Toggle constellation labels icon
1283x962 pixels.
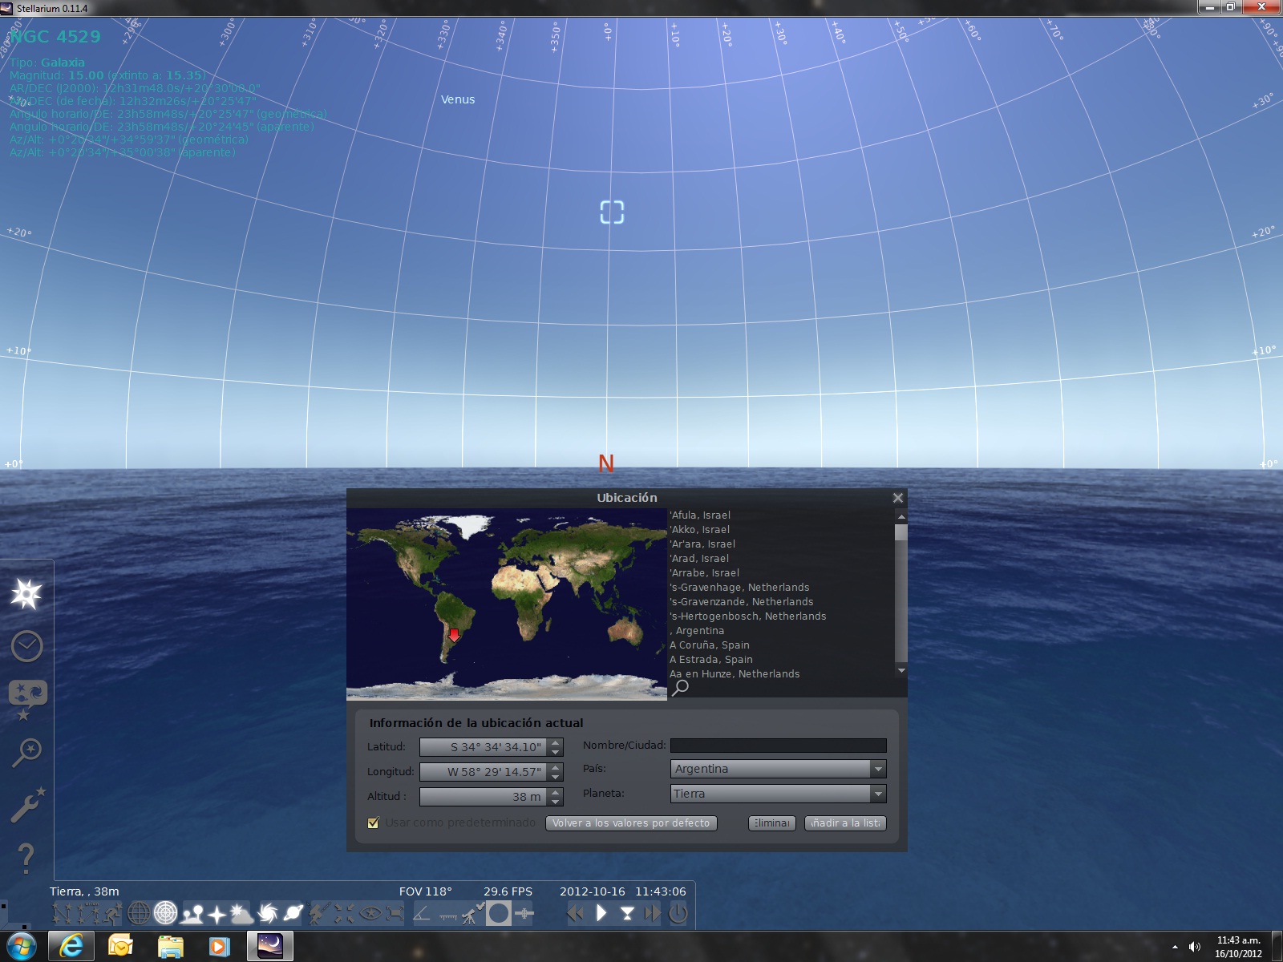pos(87,912)
